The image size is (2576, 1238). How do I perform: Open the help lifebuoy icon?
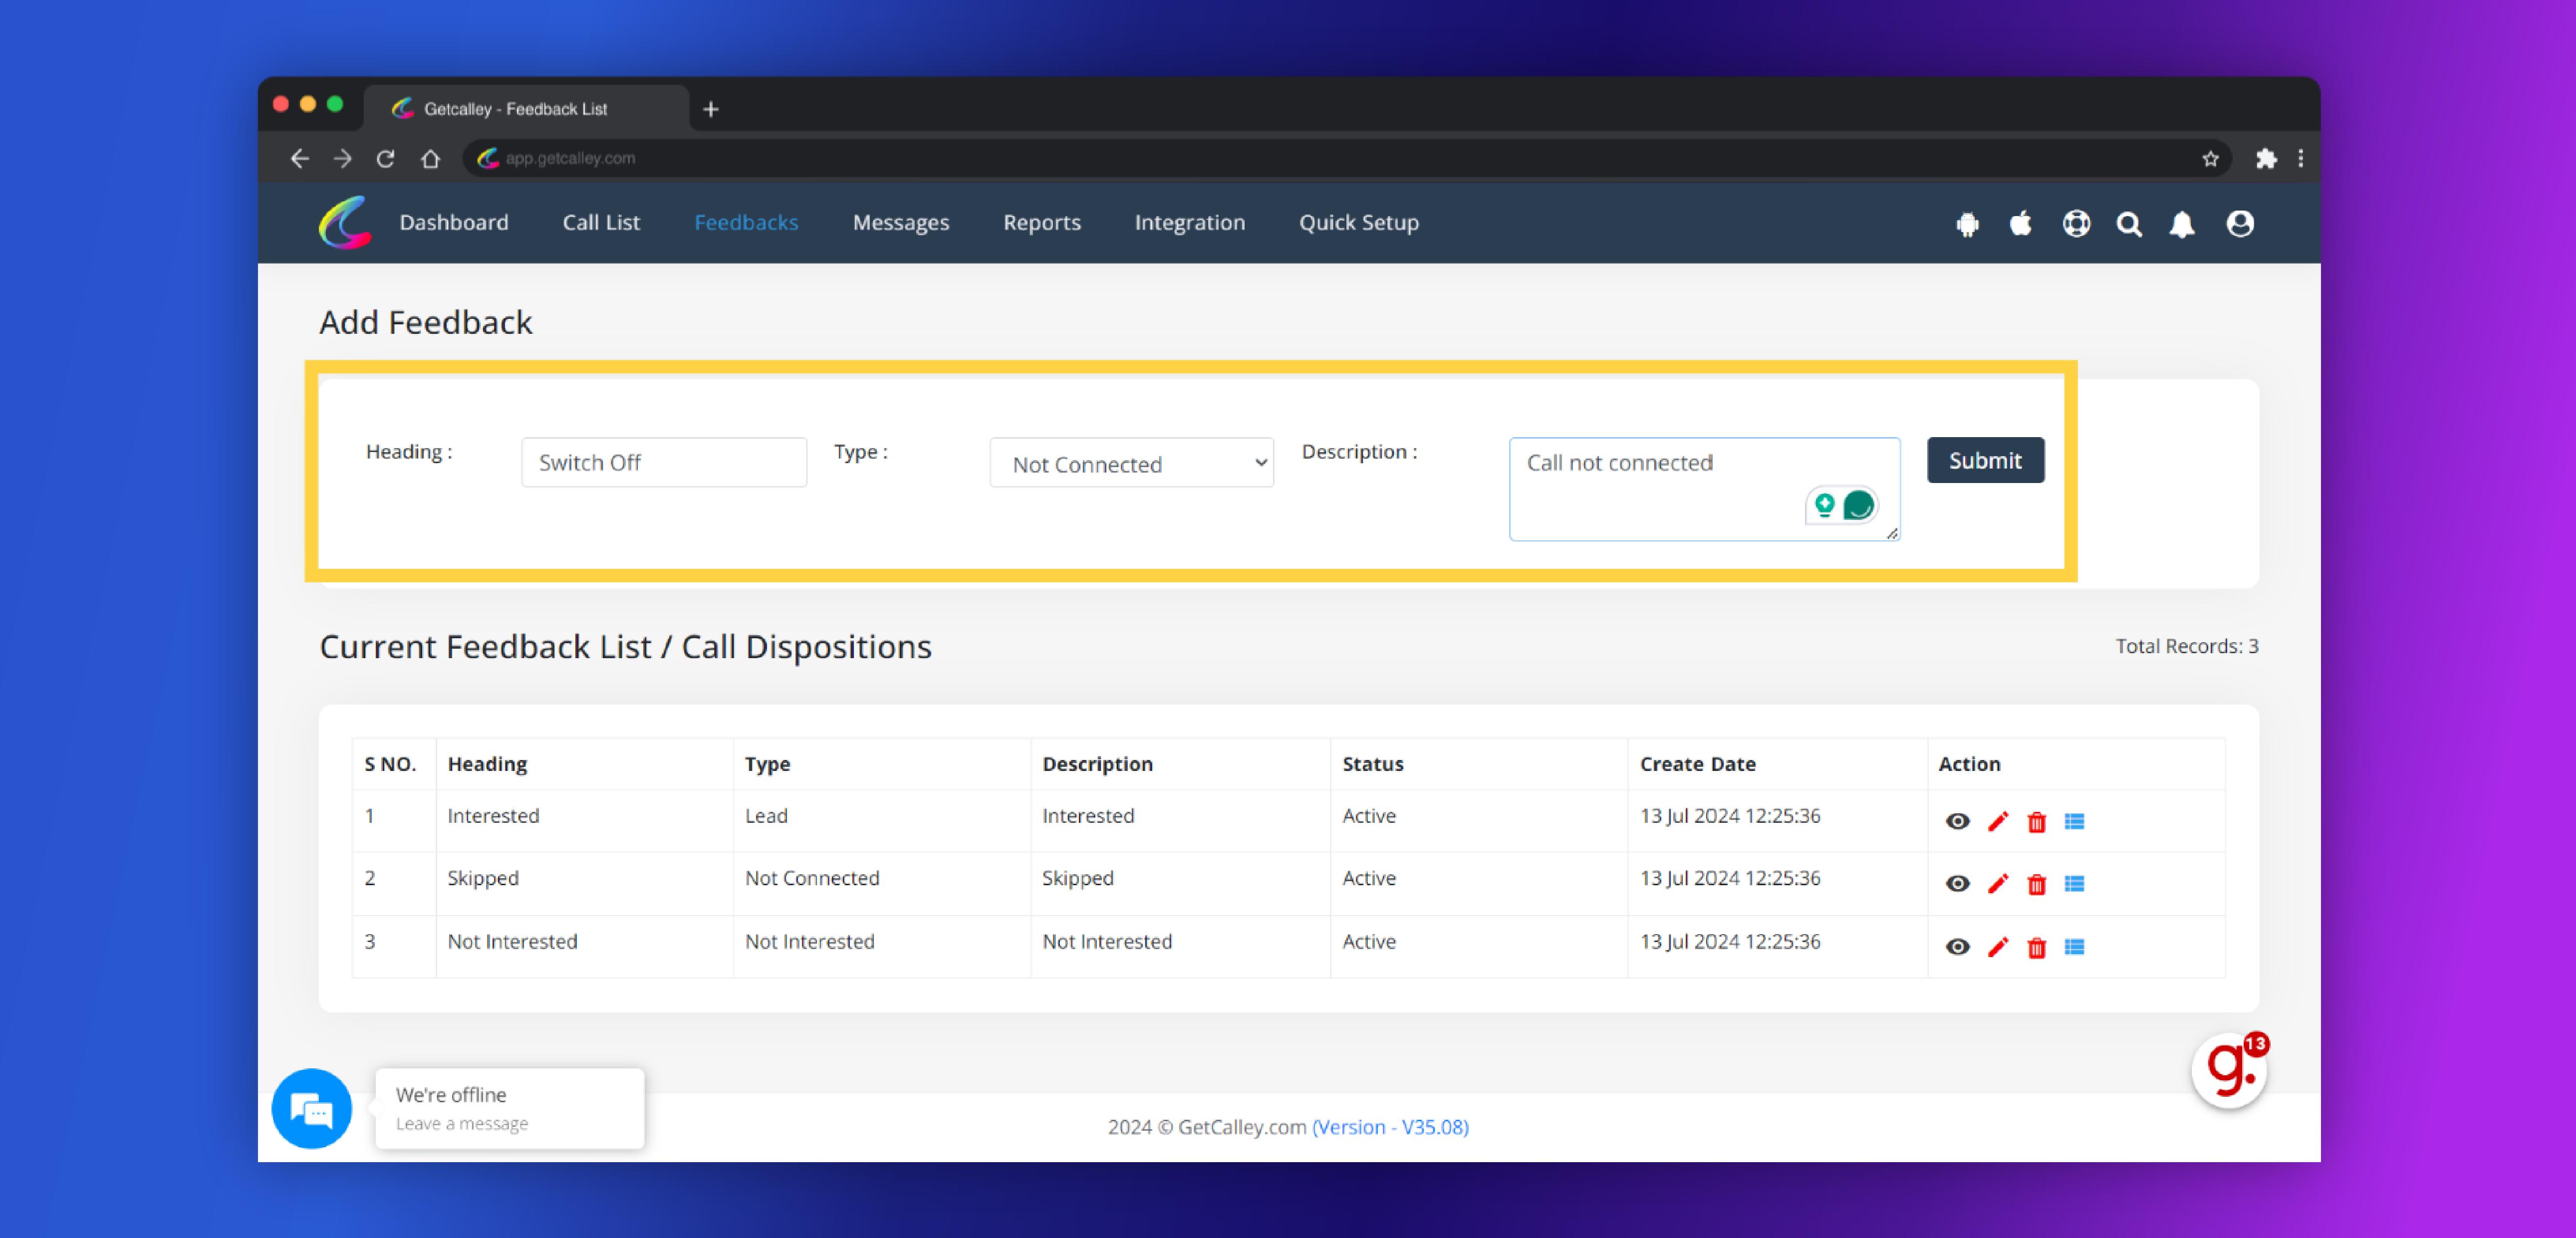(2076, 224)
